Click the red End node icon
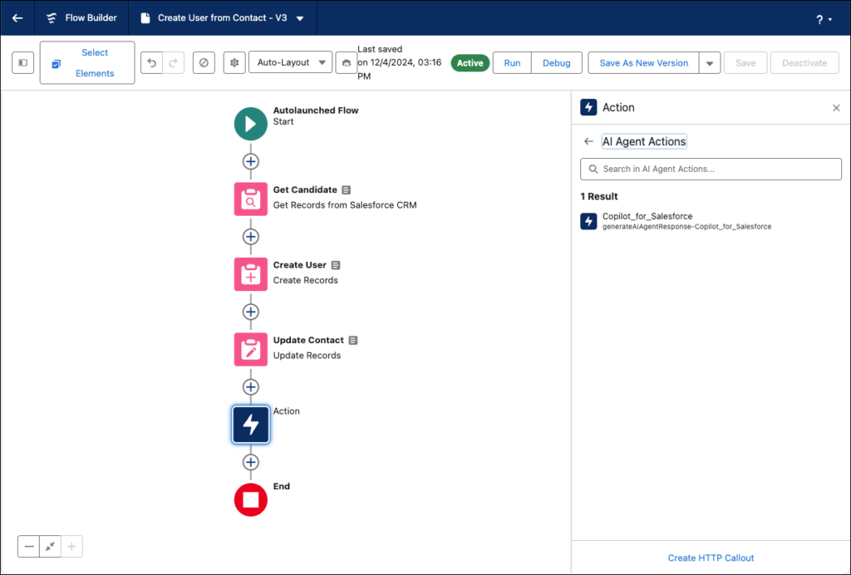The height and width of the screenshot is (575, 851). click(x=251, y=499)
